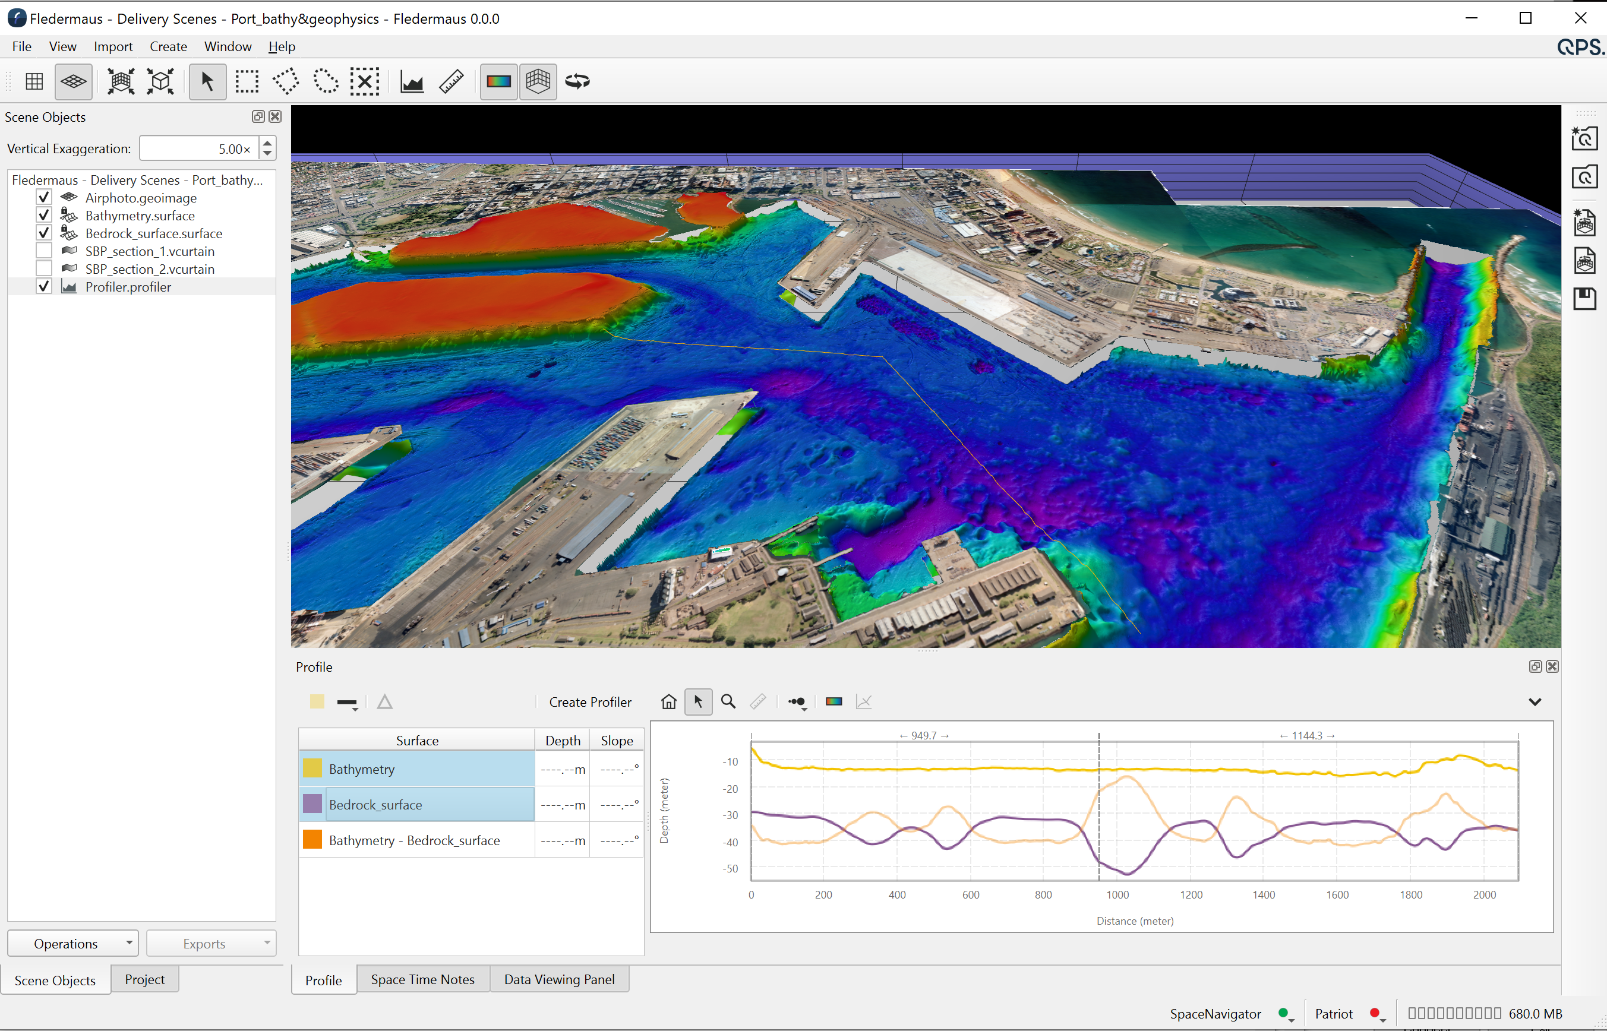Viewport: 1607px width, 1031px height.
Task: Toggle Bedrock_surface.surface checkbox
Action: coord(43,233)
